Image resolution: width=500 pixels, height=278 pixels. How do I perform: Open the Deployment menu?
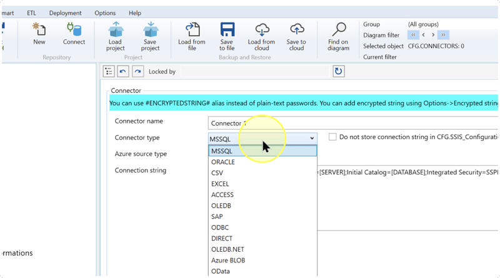click(x=65, y=13)
